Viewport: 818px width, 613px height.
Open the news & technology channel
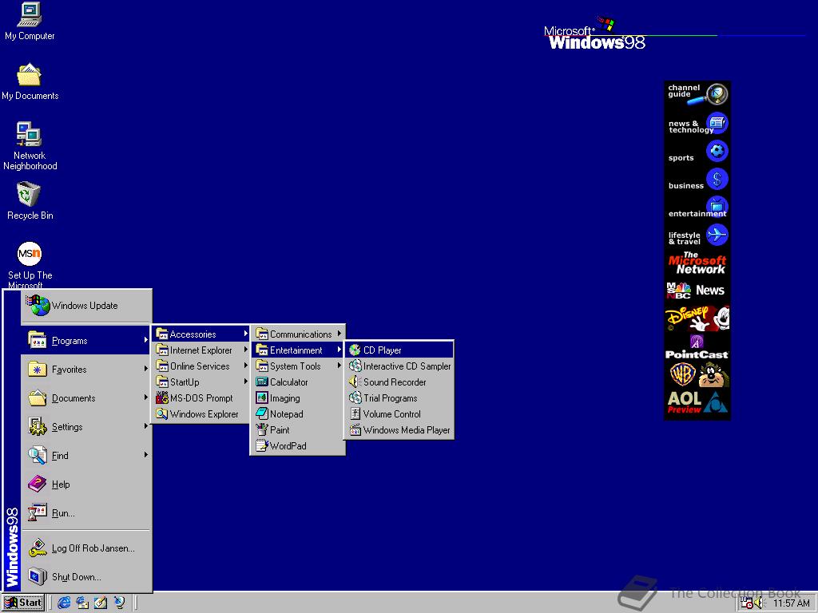[x=696, y=124]
